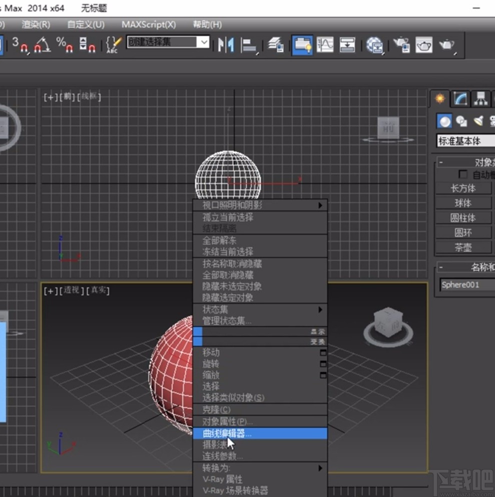Choose 选择类似对象(S) in the context menu

[260, 397]
